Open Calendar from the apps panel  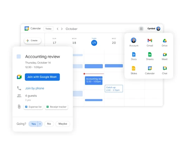[150, 70]
